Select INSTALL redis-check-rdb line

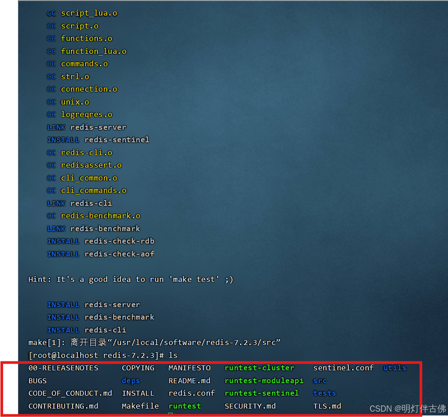coord(101,241)
